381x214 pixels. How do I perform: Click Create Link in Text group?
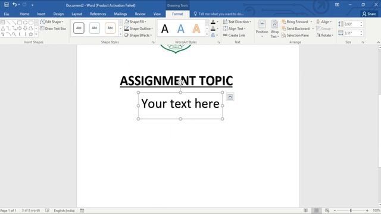click(234, 35)
